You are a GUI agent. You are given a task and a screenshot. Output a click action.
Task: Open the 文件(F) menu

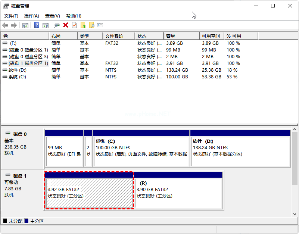(x=11, y=16)
